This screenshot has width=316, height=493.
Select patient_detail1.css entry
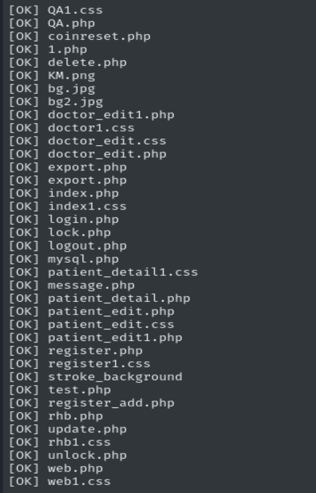click(x=123, y=272)
